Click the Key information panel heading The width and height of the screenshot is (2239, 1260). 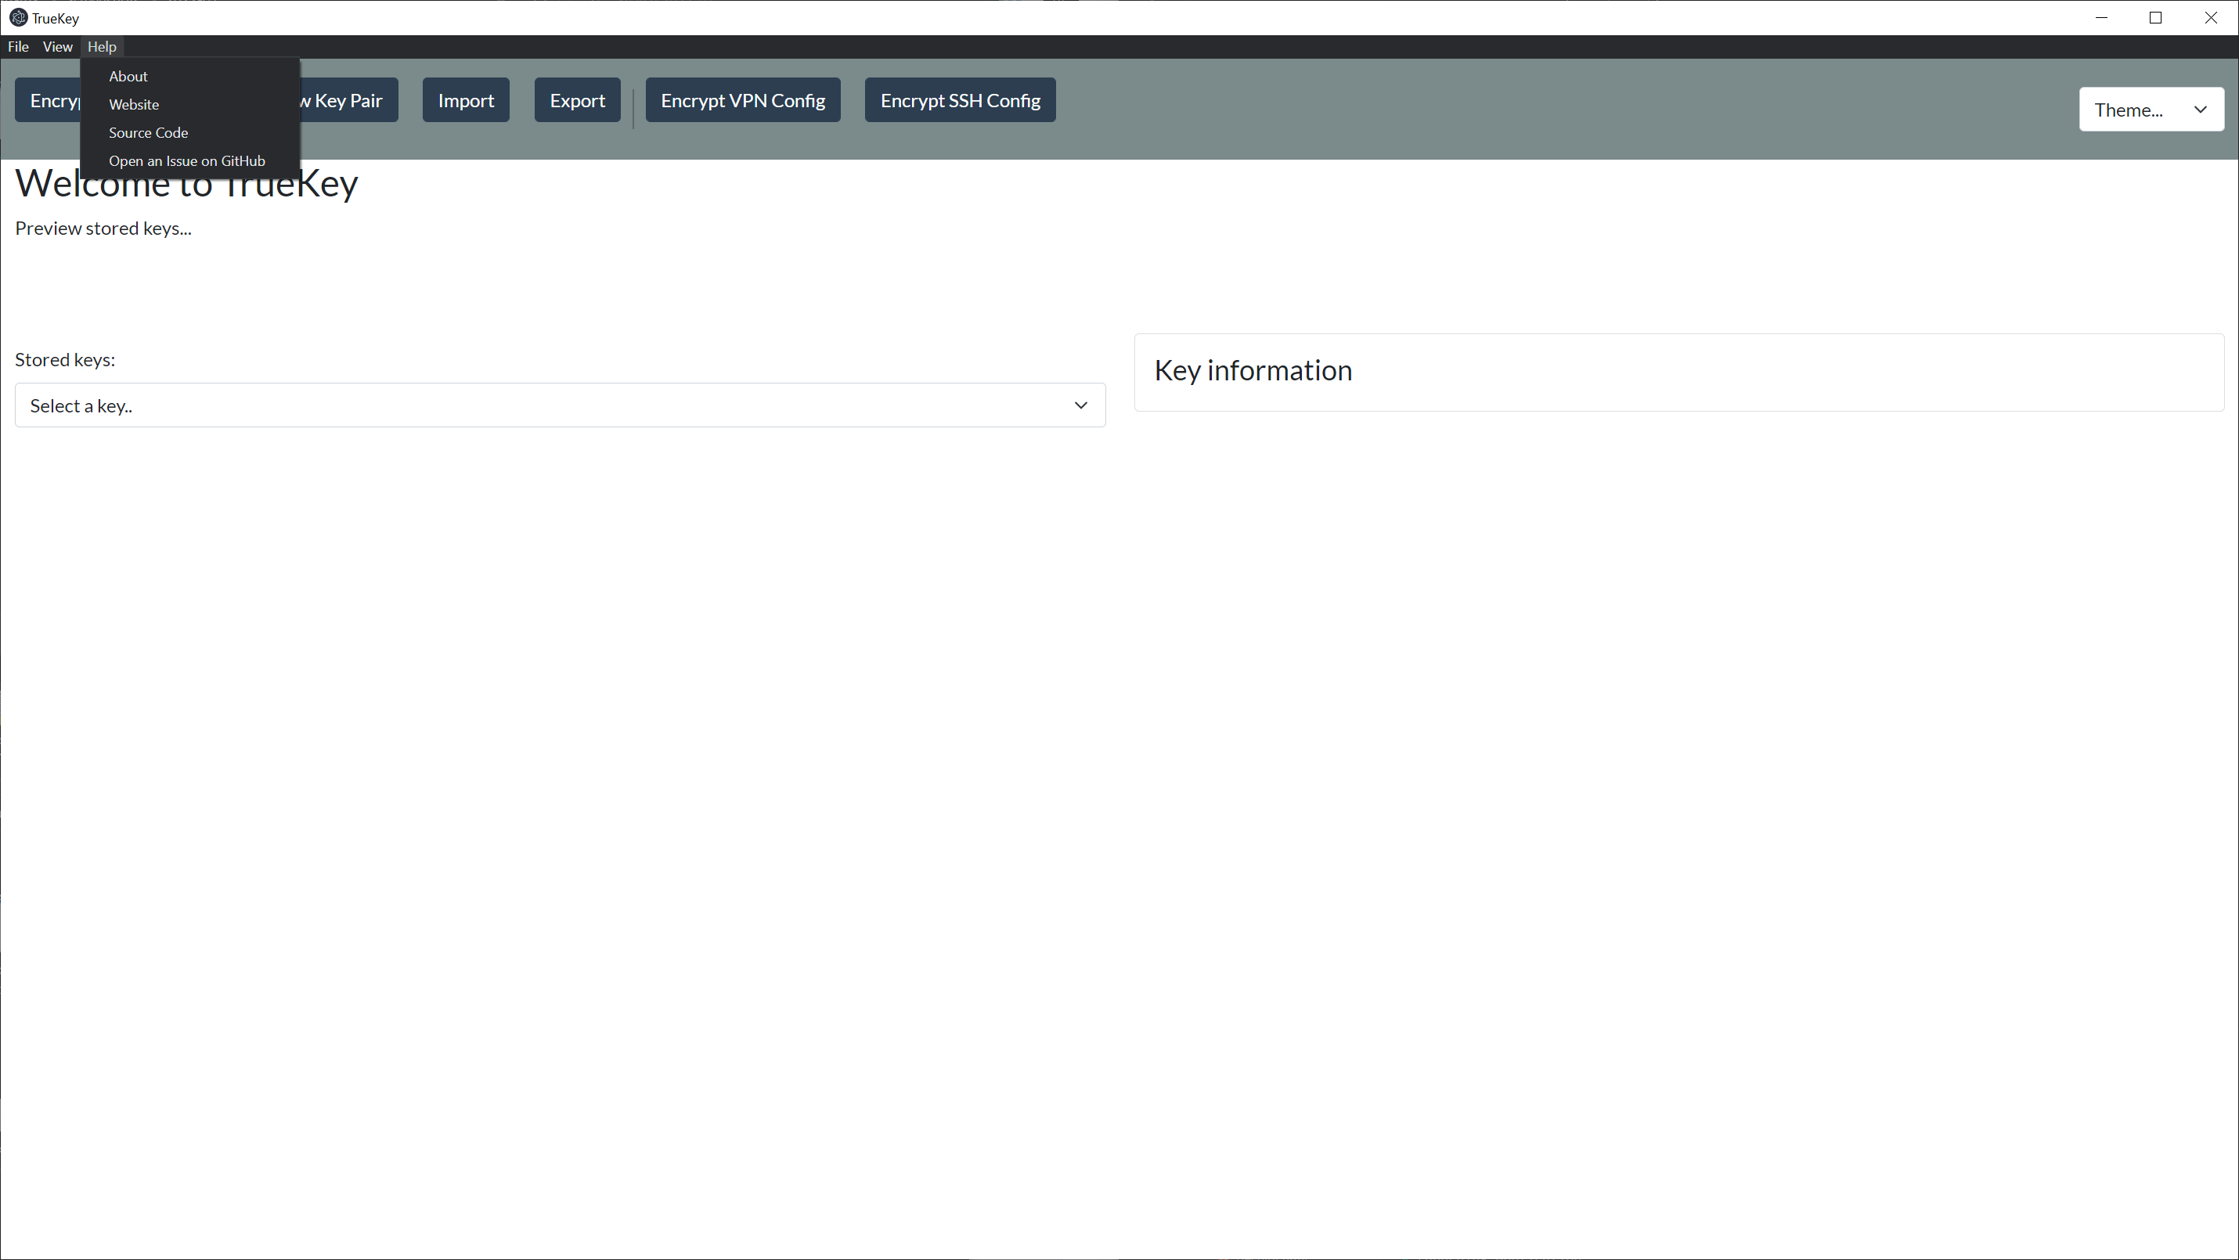click(1253, 370)
